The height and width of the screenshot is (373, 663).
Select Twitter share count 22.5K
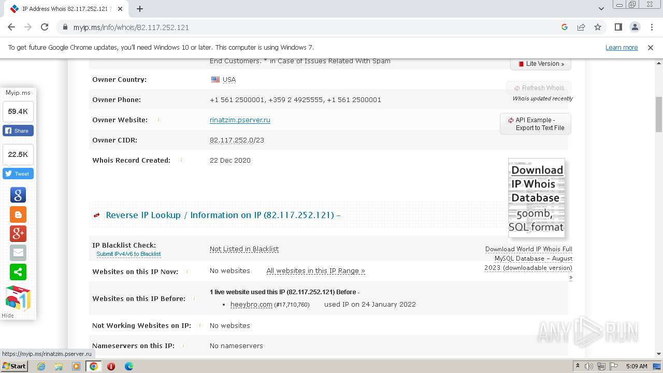click(18, 154)
